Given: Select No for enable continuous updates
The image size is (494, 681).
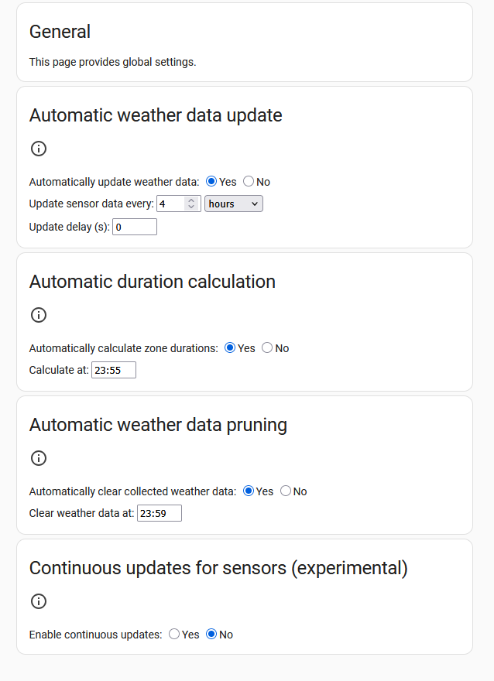Looking at the screenshot, I should click(x=211, y=635).
